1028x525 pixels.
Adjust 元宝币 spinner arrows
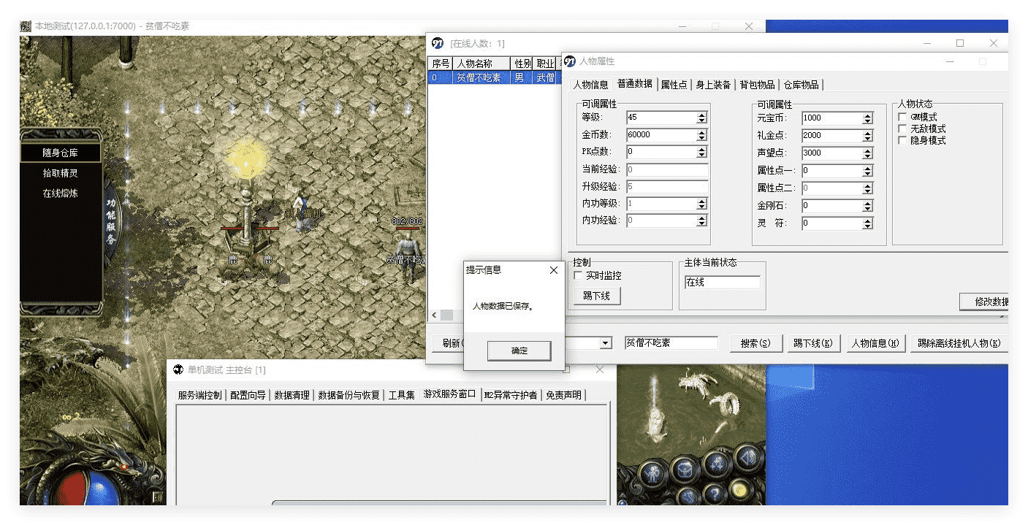(867, 118)
